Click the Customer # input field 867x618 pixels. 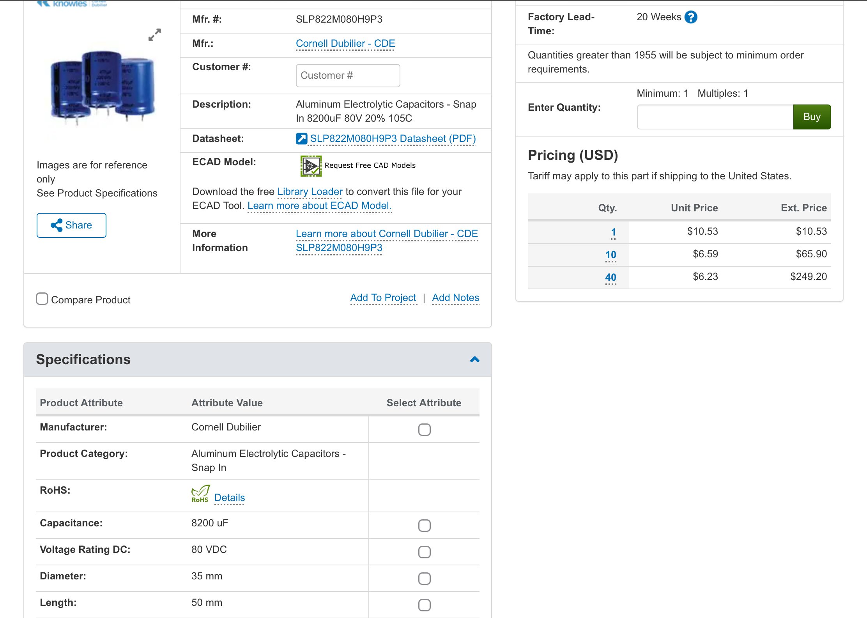(x=348, y=76)
